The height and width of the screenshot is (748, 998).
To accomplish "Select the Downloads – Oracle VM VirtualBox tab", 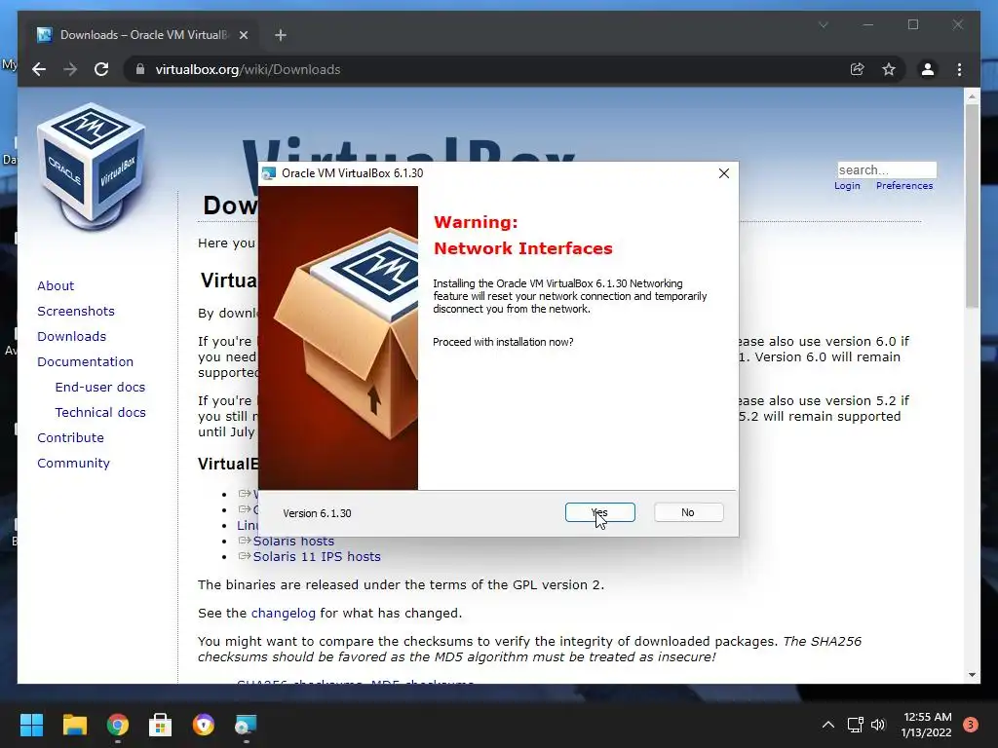I will click(142, 35).
